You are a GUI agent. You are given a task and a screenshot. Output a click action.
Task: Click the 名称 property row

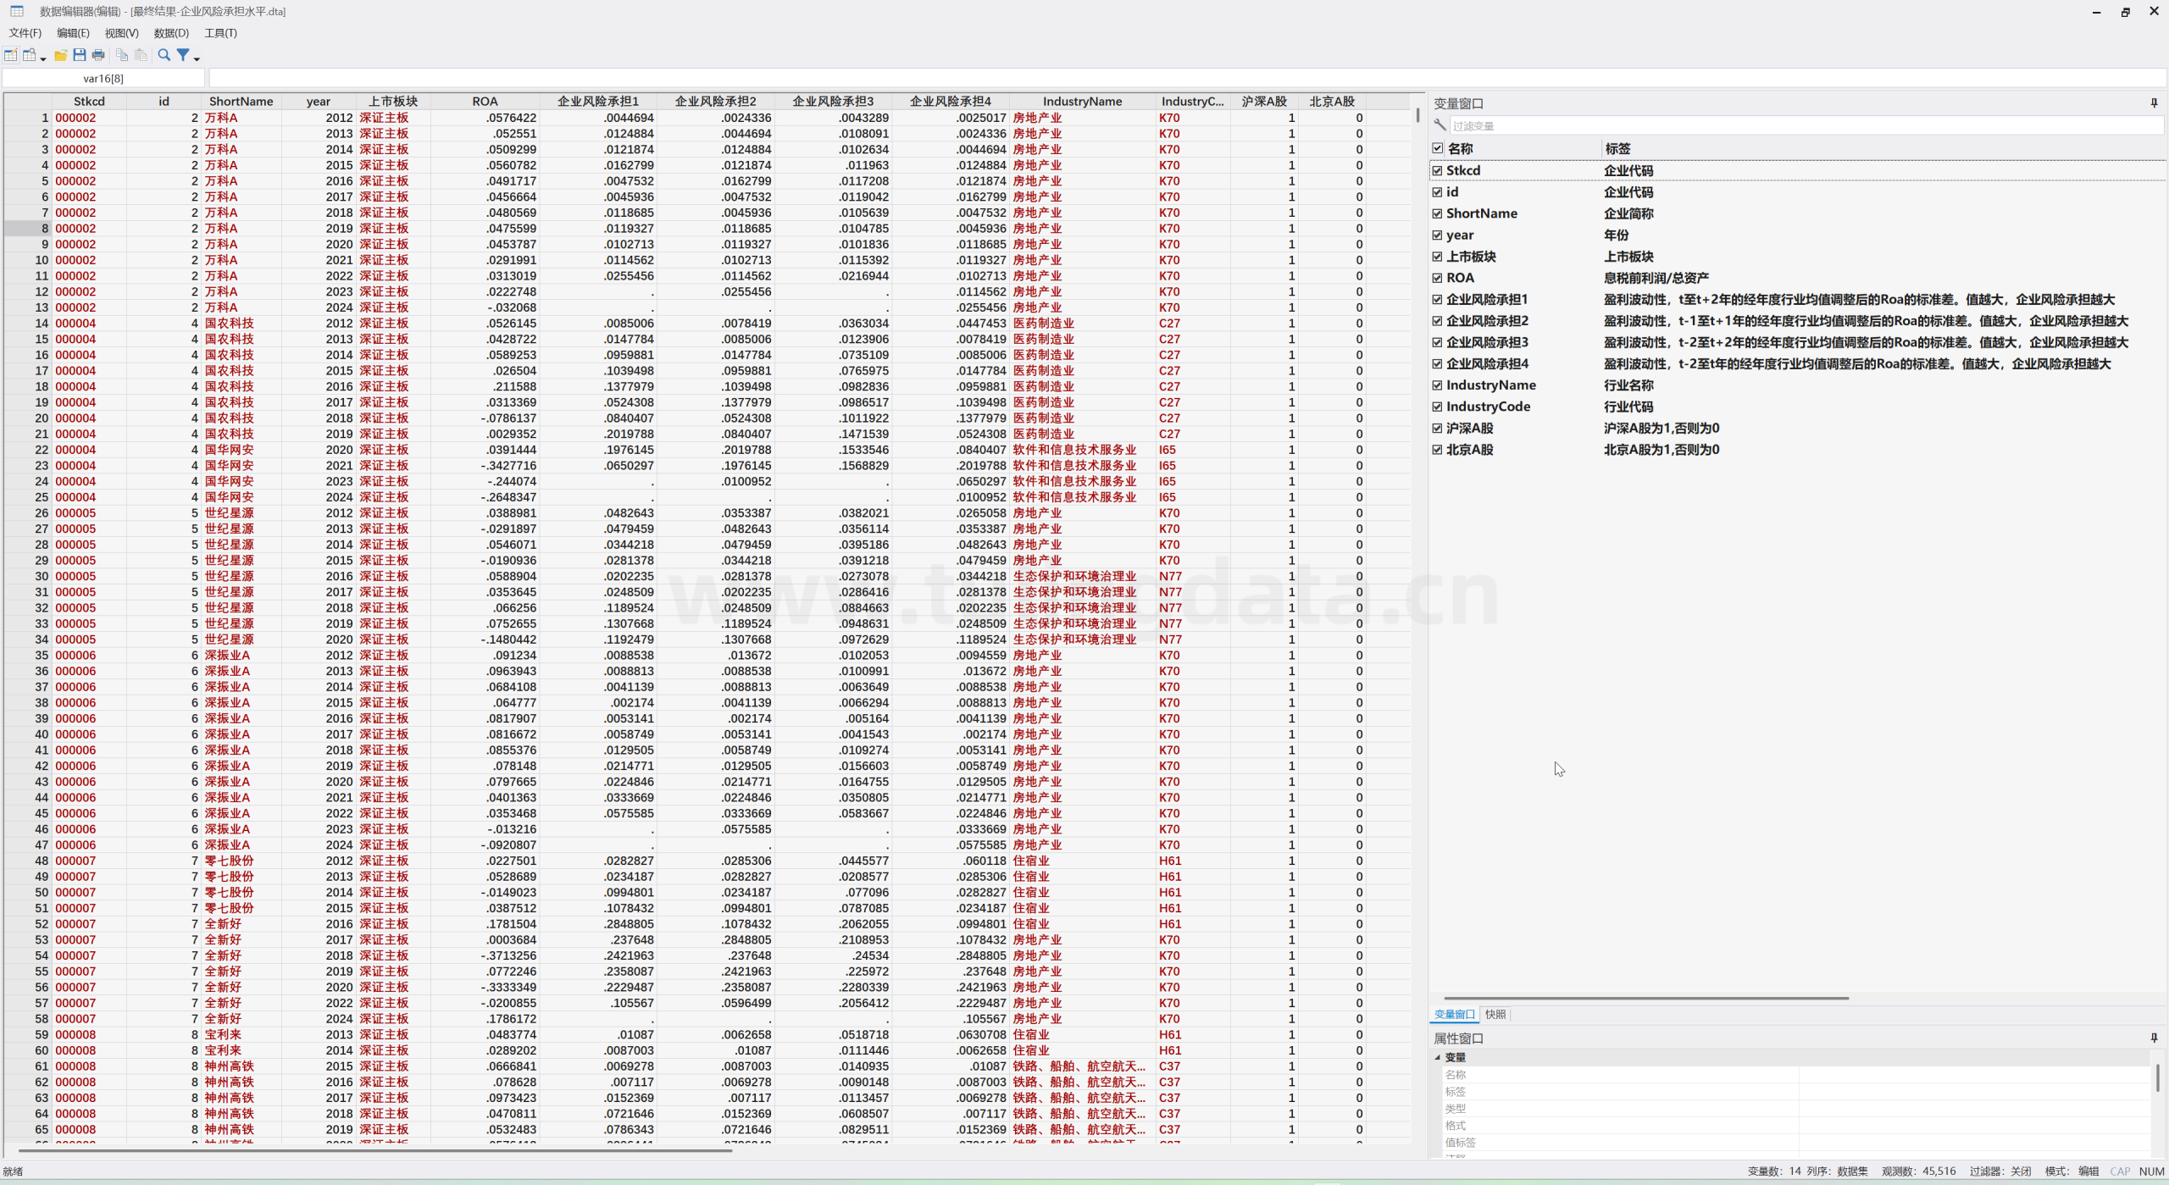tap(1796, 1074)
